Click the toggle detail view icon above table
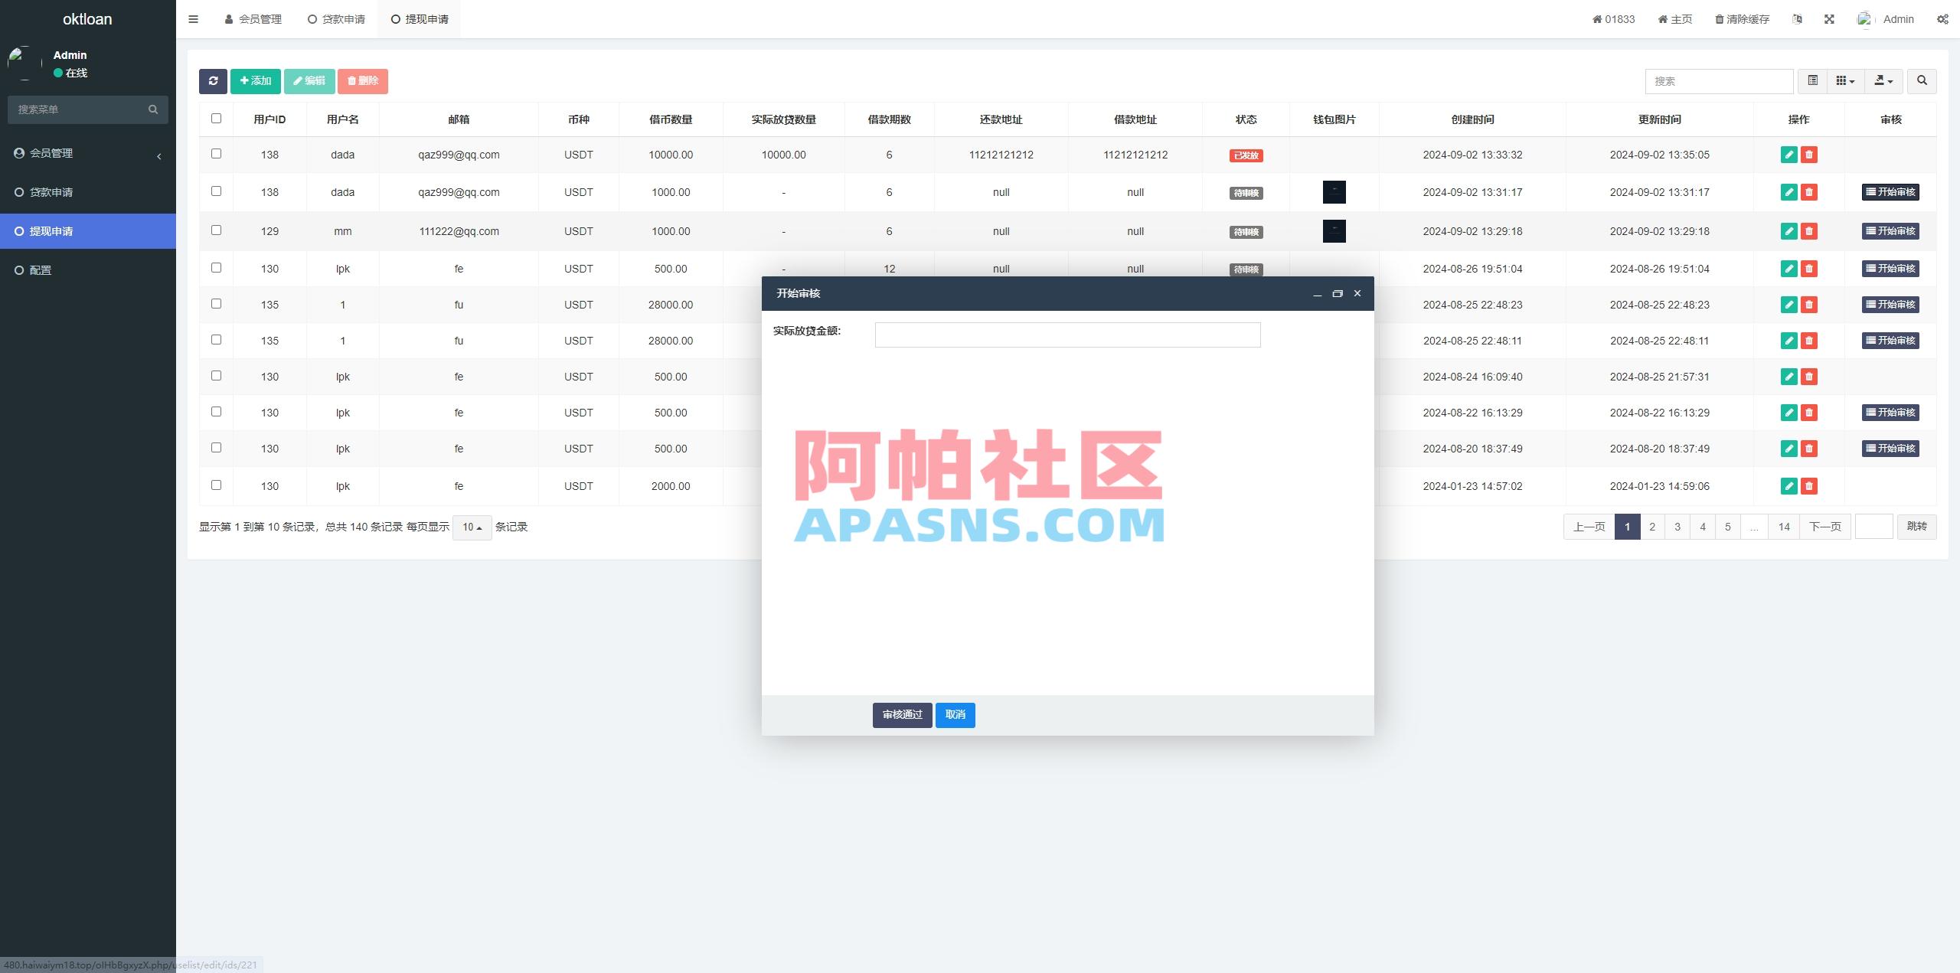 1812,80
